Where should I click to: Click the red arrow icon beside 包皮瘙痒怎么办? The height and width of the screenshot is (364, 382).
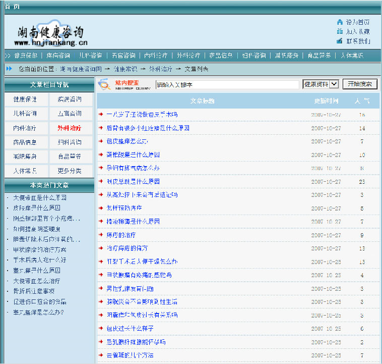(101, 141)
